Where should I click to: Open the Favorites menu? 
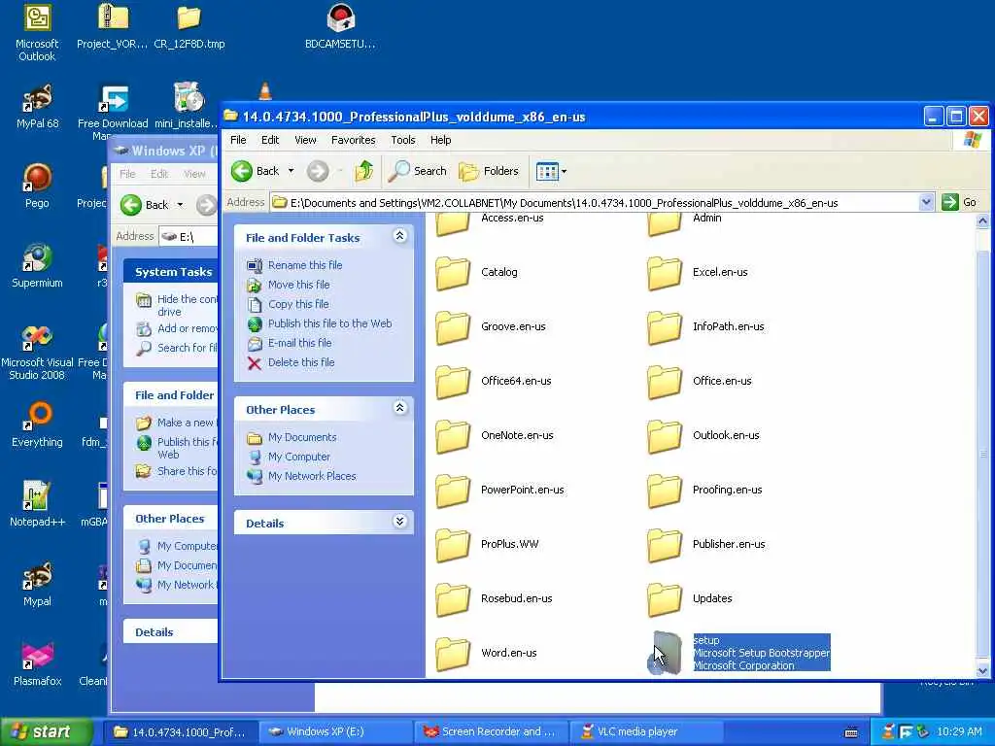point(354,140)
